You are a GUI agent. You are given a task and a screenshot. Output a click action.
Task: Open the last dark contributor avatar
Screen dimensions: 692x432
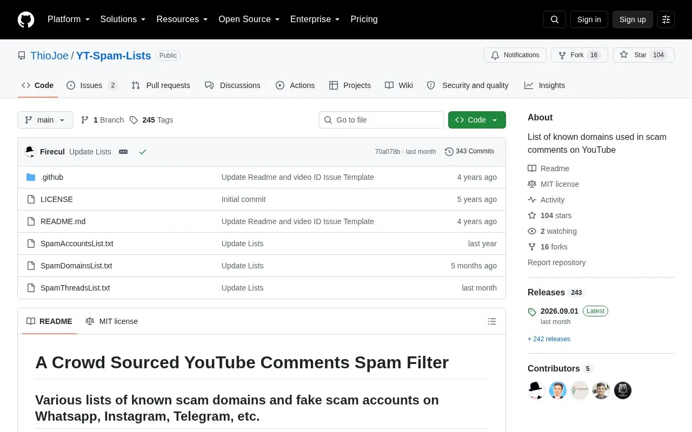click(x=623, y=390)
